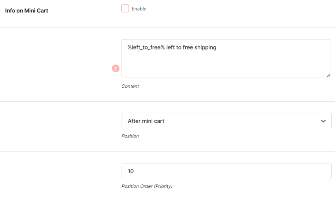Click the value "10" in the priority field

131,171
